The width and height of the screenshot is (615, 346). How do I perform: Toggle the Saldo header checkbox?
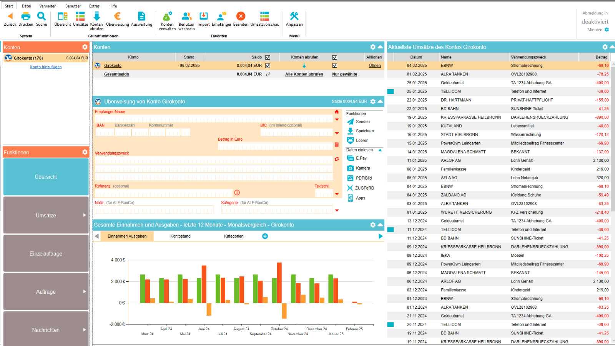[x=268, y=57]
